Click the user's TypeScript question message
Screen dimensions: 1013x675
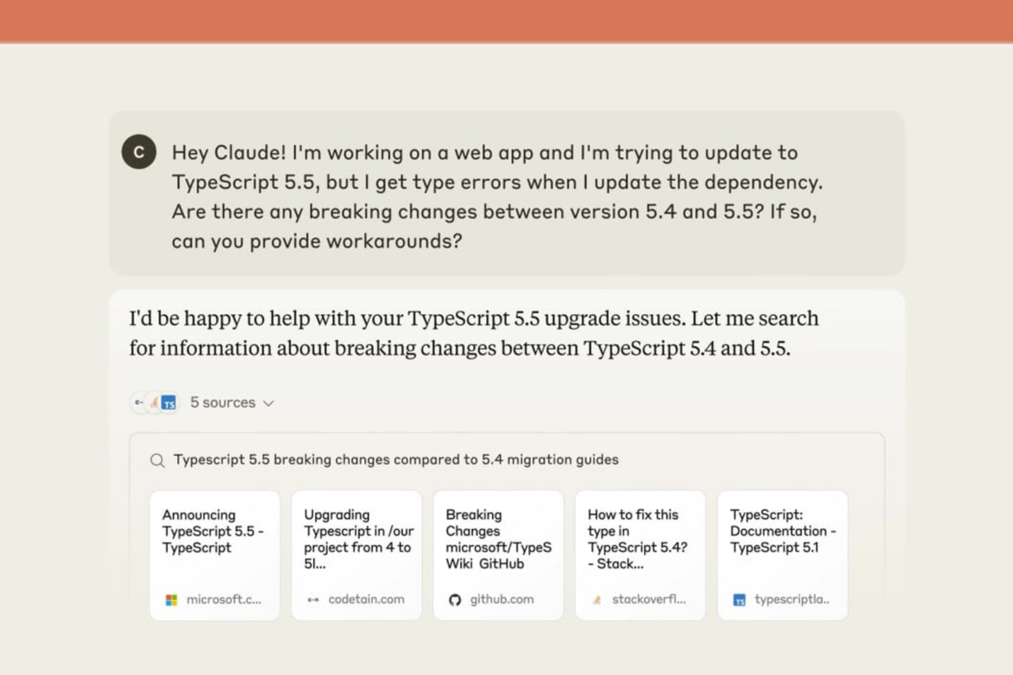pos(496,197)
